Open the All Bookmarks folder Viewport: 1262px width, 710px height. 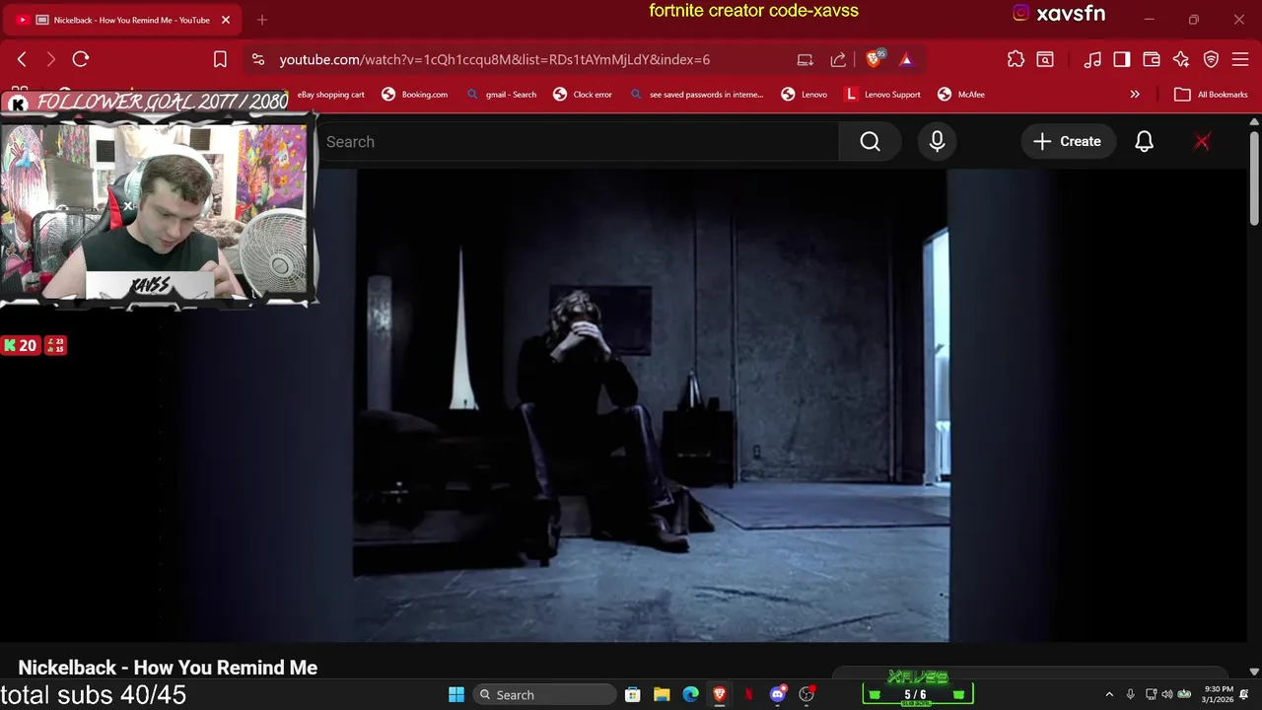1212,95
